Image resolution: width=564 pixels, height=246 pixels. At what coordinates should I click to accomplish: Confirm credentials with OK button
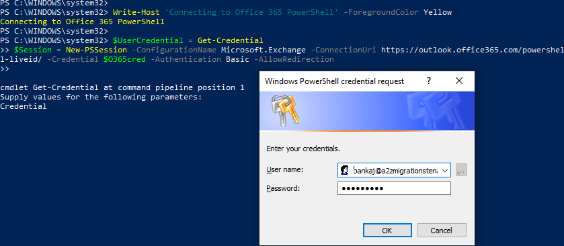click(387, 230)
